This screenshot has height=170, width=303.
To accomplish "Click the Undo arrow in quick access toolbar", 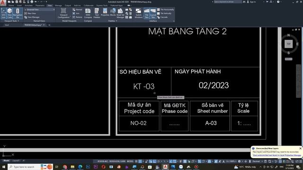I will (x=36, y=2).
